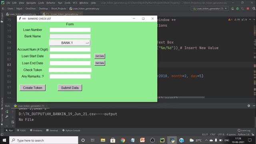Open PowerPoint from taskbar
Viewport: 256px width, 144px height.
pos(142,140)
